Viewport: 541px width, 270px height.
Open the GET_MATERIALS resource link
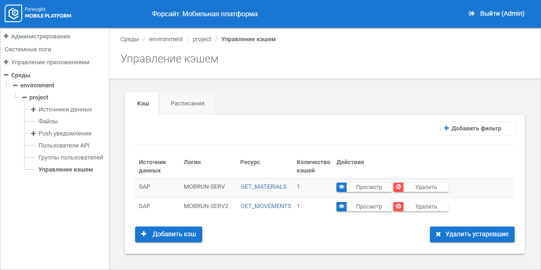click(x=264, y=187)
